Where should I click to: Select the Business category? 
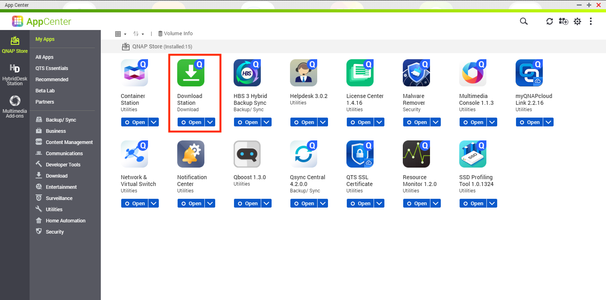(51, 131)
